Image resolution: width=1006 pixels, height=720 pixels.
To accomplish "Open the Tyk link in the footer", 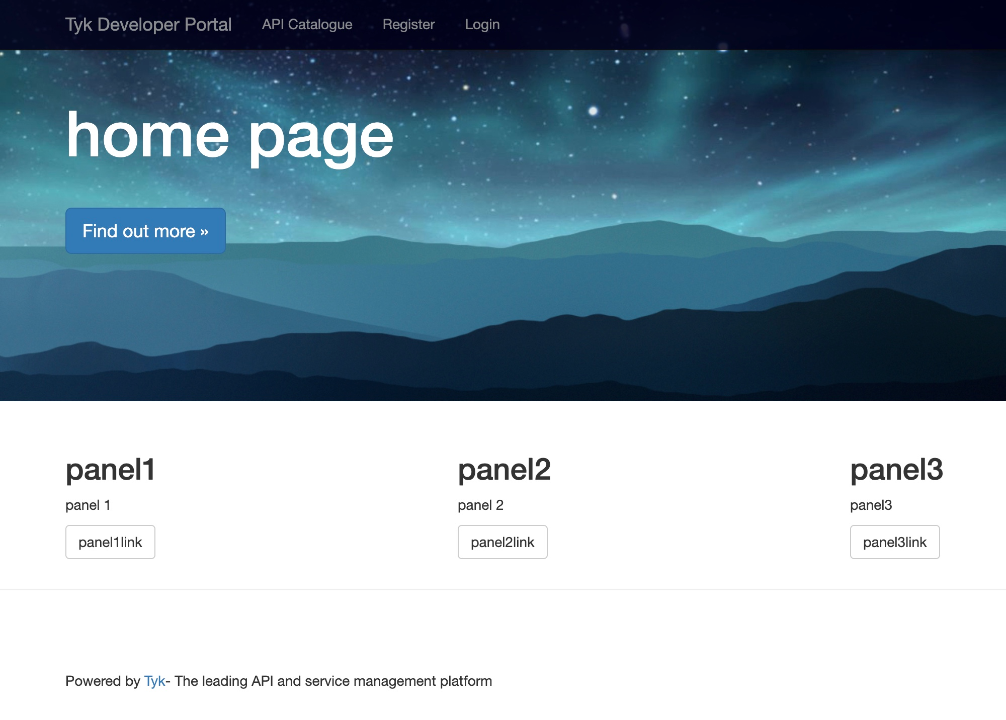I will (x=154, y=681).
